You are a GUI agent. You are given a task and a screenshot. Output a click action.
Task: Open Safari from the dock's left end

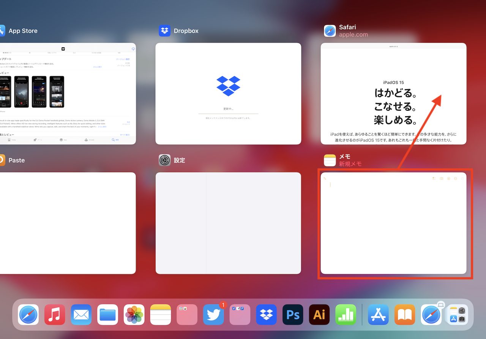tap(28, 315)
